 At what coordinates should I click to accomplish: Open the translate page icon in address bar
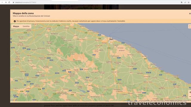pyautogui.click(x=181, y=2)
